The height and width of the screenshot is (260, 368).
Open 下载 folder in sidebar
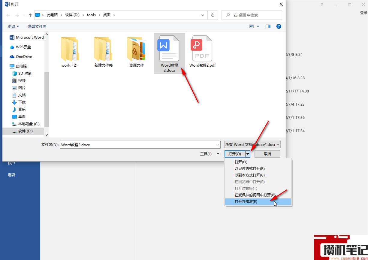pos(19,102)
